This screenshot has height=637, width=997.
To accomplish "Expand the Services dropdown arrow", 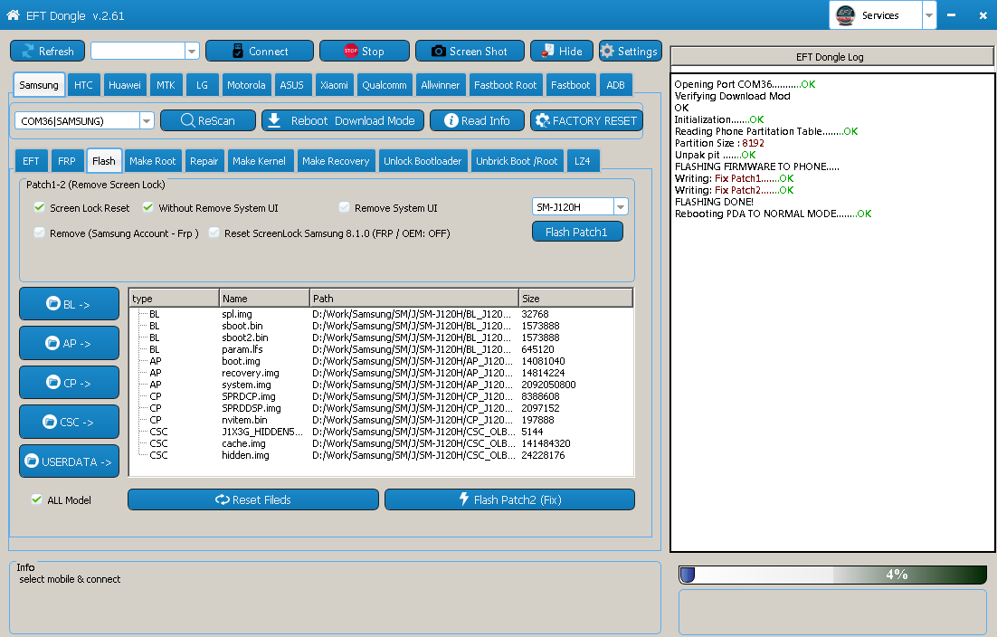I will pyautogui.click(x=929, y=15).
